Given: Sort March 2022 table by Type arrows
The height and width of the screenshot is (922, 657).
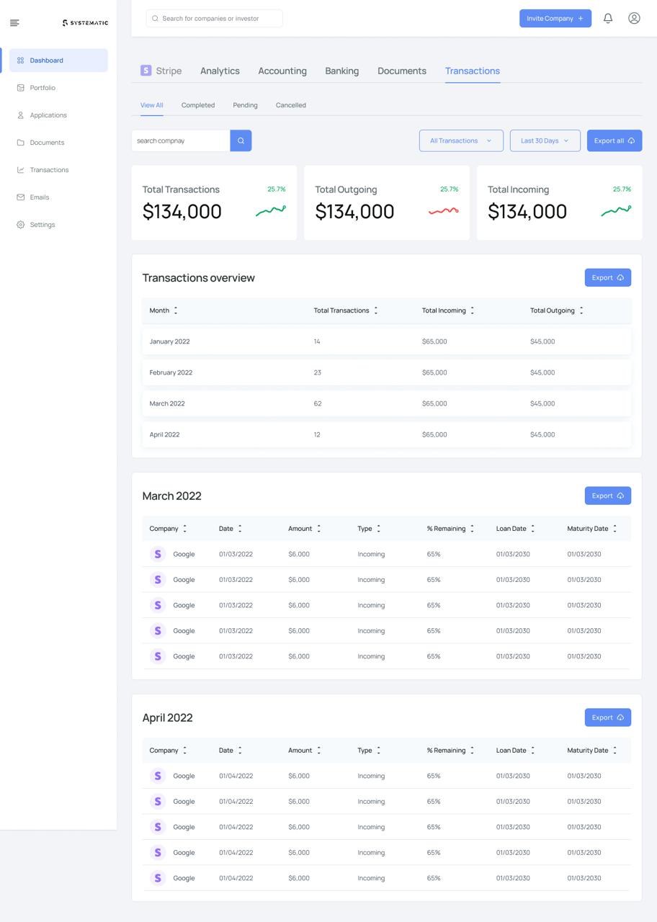Looking at the screenshot, I should click(x=379, y=529).
